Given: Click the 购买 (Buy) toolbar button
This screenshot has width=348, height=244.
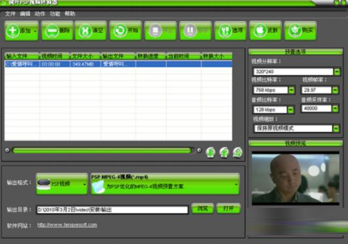Looking at the screenshot, I should point(300,30).
